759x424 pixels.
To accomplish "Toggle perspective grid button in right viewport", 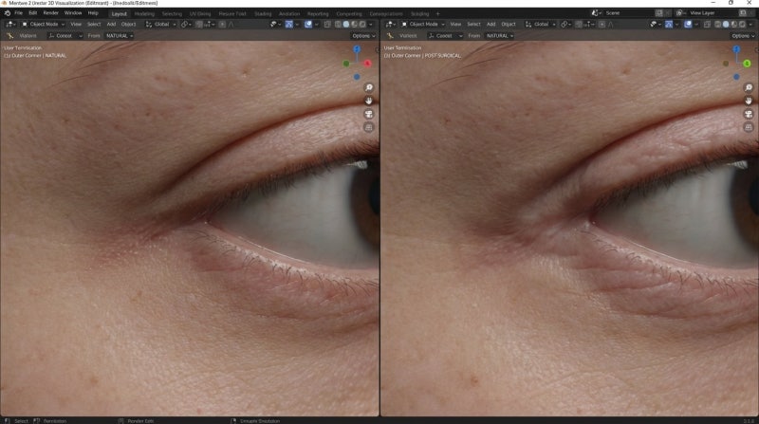I will click(x=749, y=127).
